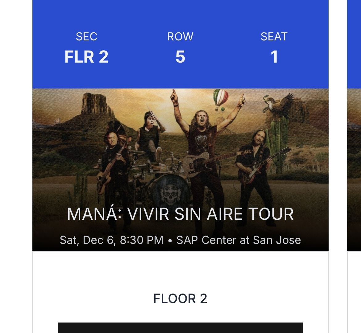This screenshot has height=333, width=361.
Task: Open the MANÁ: VIVIR SIN AIRE TOUR title
Action: [x=180, y=213]
